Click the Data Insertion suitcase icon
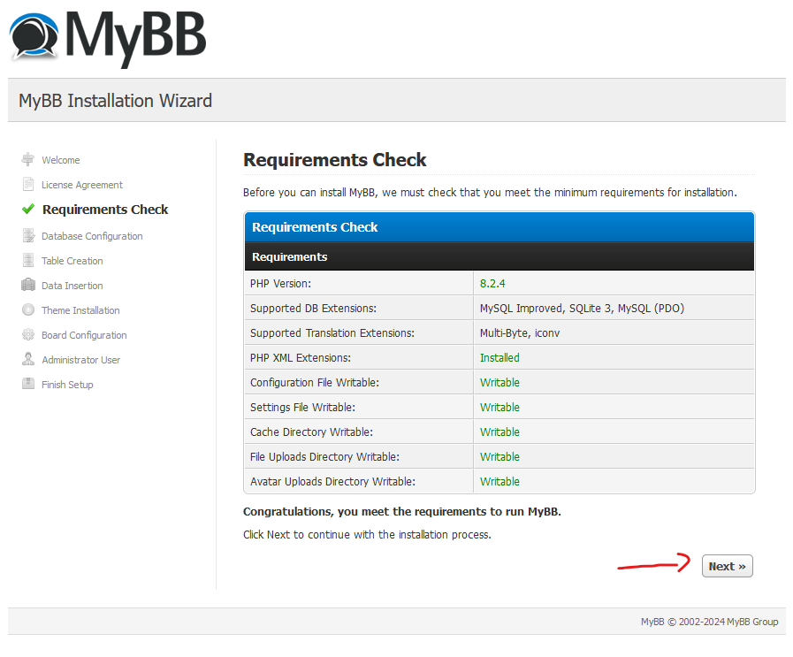 [x=28, y=285]
